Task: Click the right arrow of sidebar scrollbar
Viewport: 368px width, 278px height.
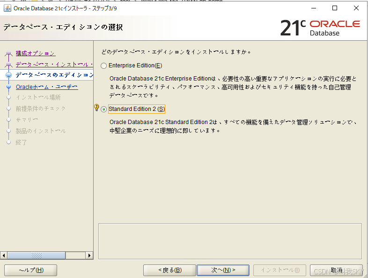Action: pyautogui.click(x=89, y=256)
